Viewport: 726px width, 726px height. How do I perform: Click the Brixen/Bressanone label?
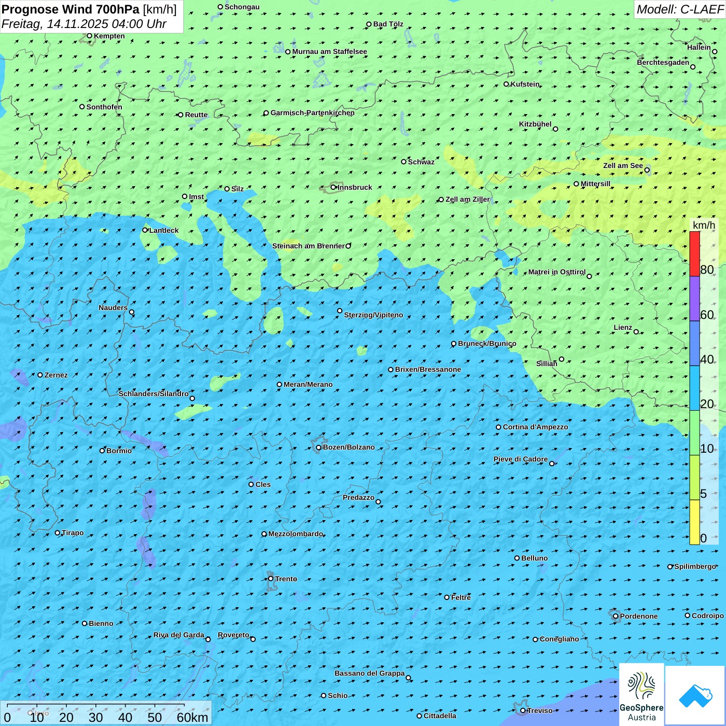point(428,369)
